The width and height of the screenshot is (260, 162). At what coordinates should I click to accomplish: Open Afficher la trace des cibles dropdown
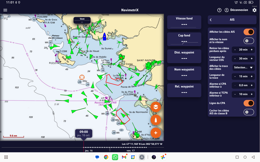(x=243, y=68)
